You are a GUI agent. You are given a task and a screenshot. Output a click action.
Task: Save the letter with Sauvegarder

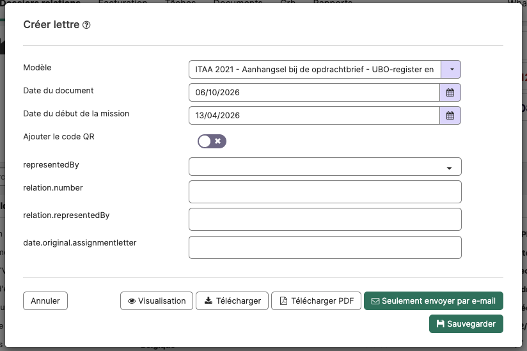[x=466, y=324]
